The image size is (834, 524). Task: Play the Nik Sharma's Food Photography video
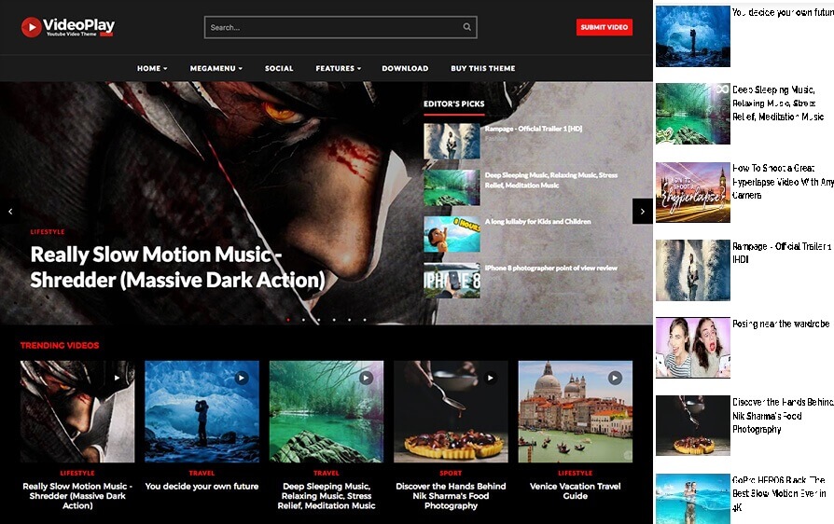491,378
